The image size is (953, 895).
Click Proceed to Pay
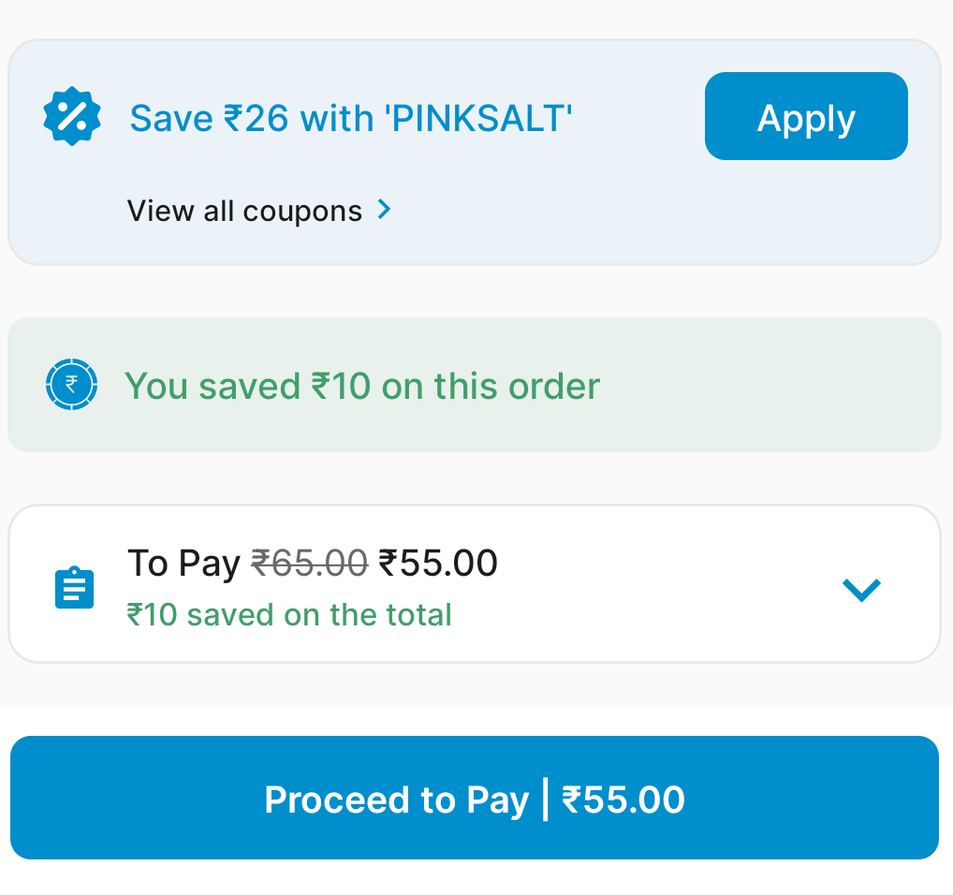click(475, 798)
